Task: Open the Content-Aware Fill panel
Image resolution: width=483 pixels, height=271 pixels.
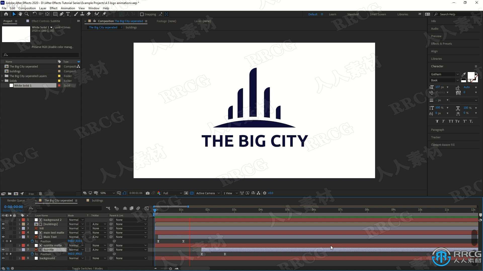Action: tap(442, 145)
